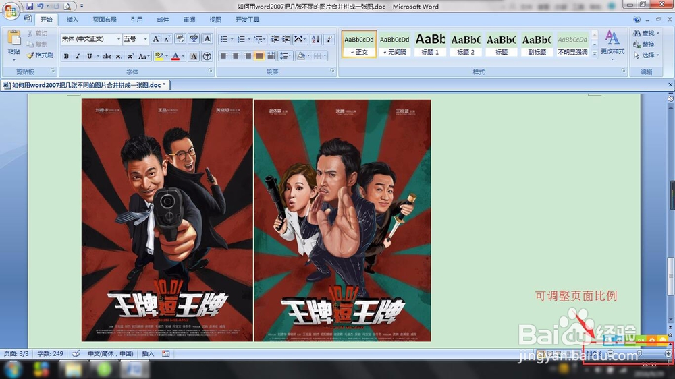Align text left

(x=224, y=55)
